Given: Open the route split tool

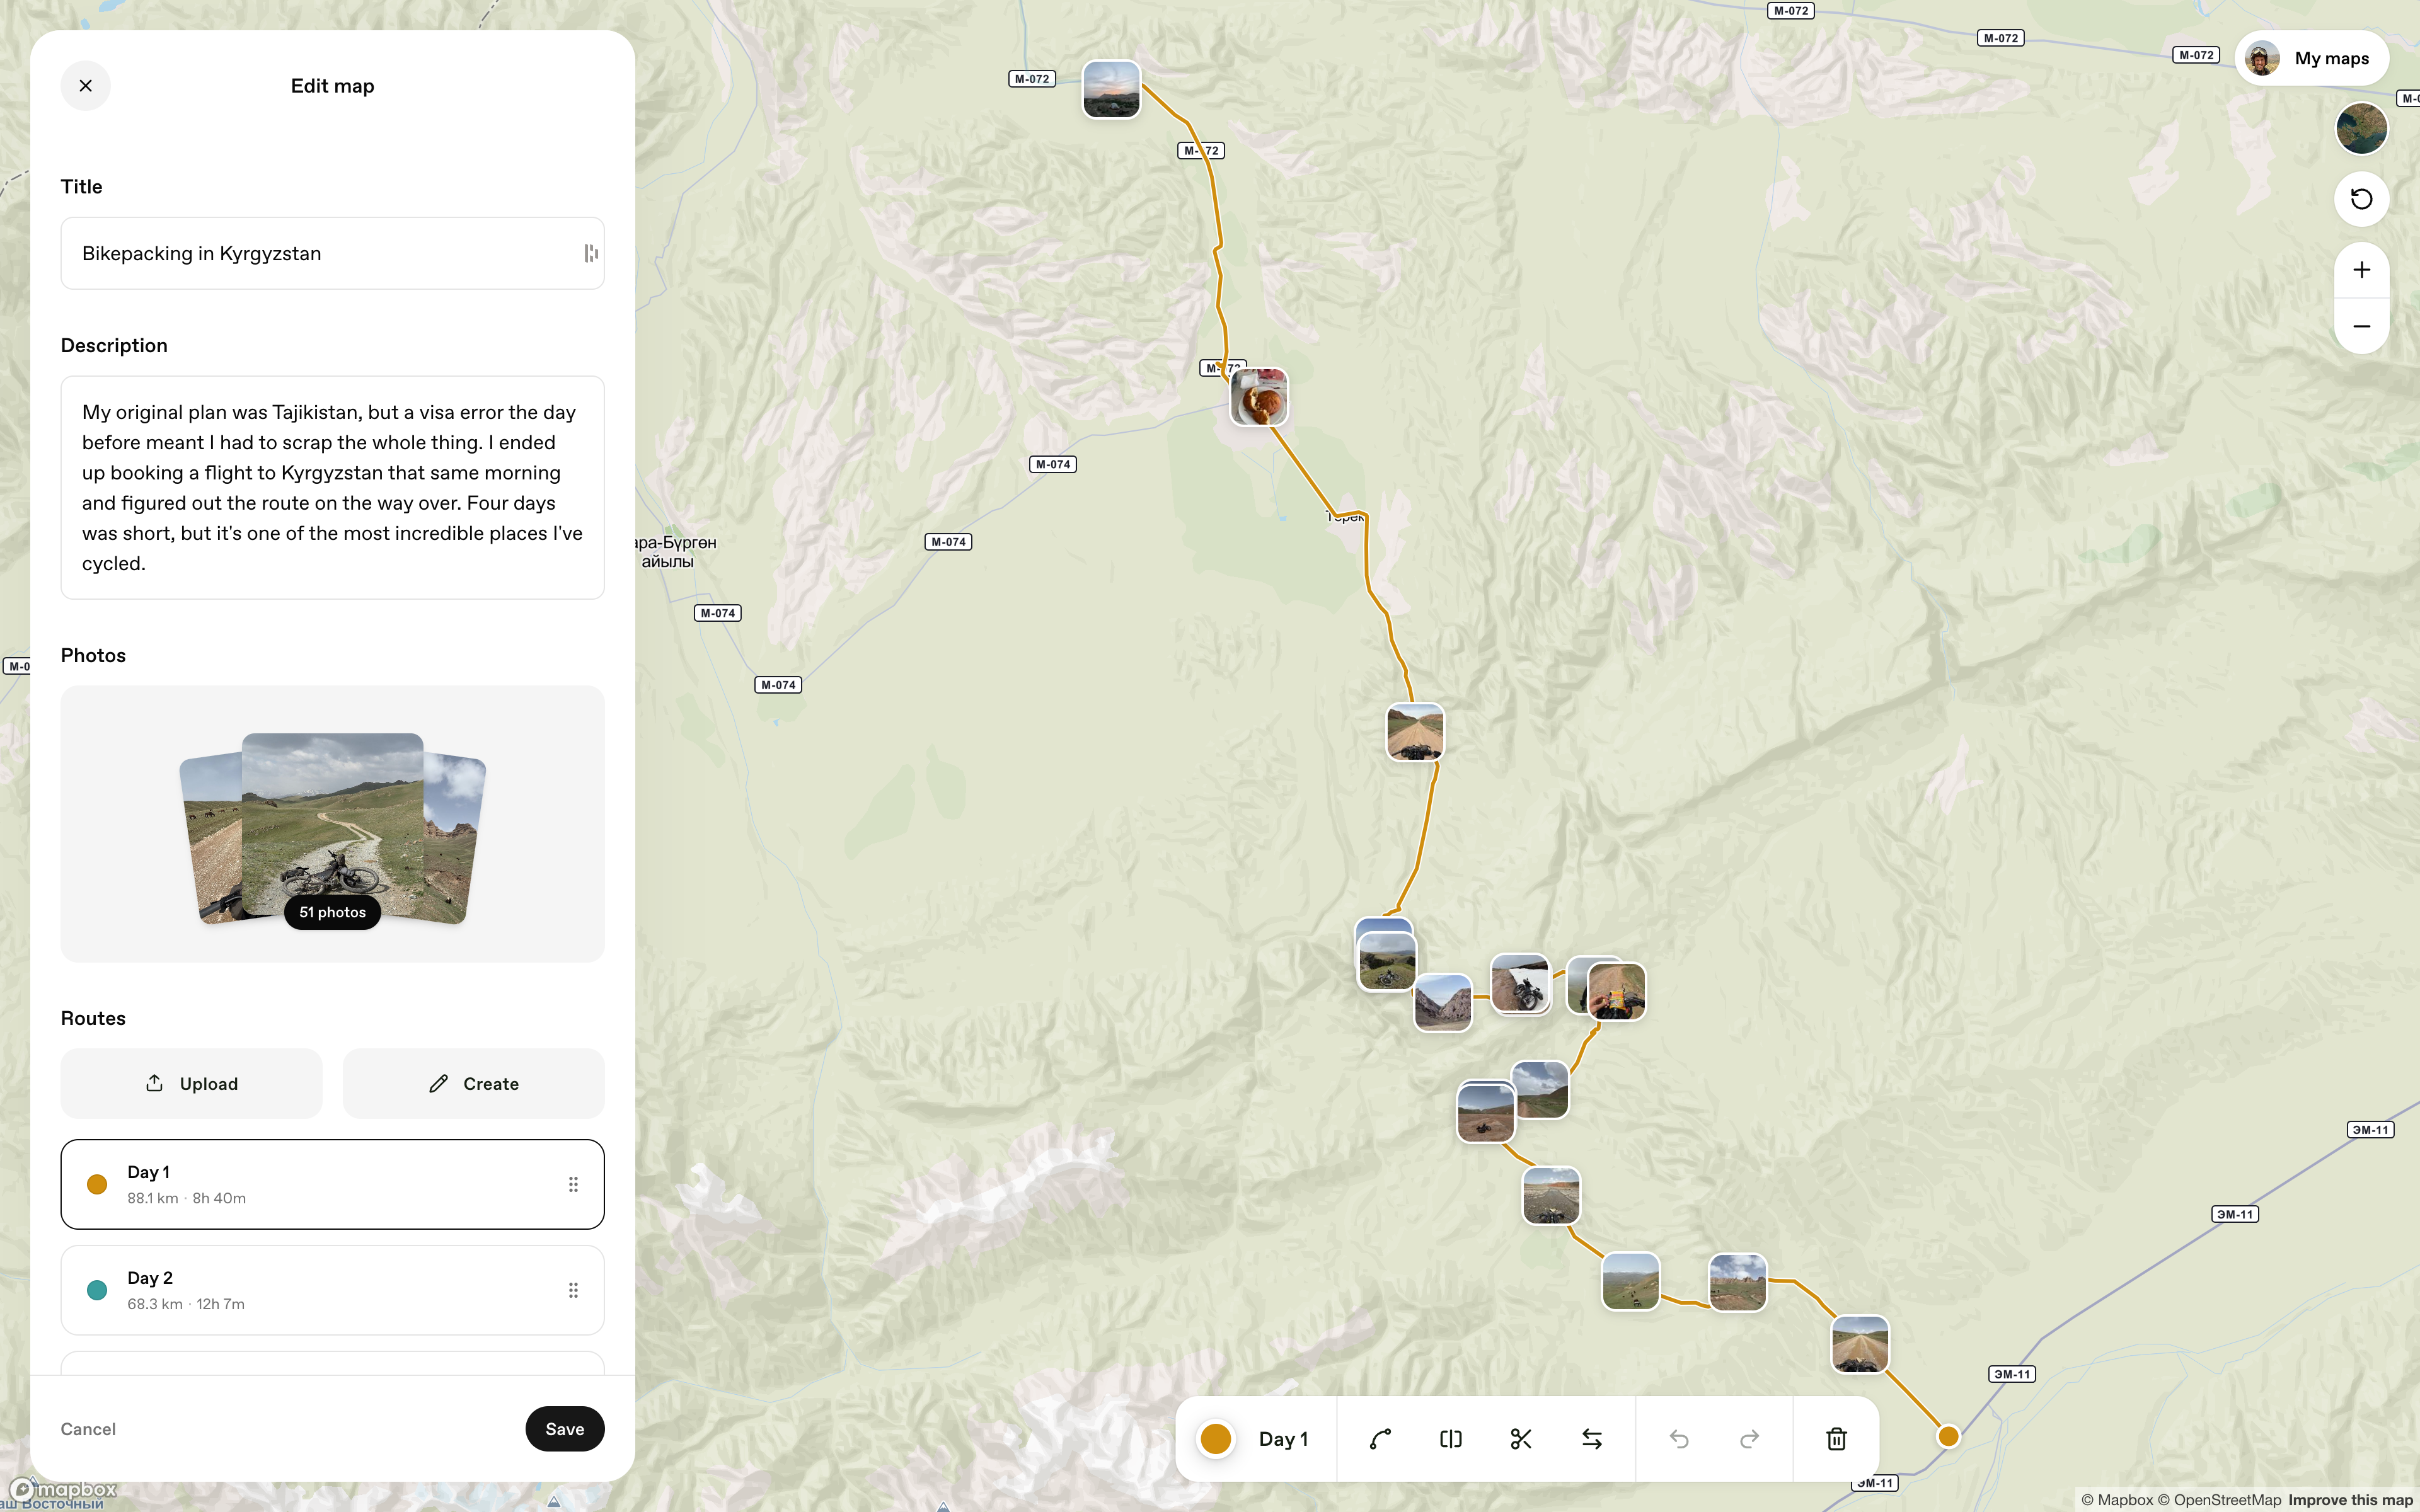Looking at the screenshot, I should click(x=1450, y=1438).
